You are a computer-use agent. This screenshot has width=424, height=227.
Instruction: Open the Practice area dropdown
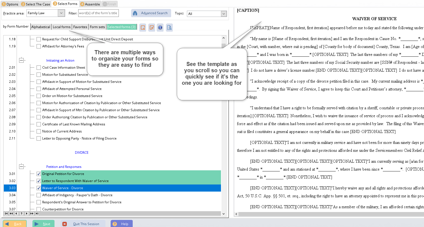pyautogui.click(x=61, y=13)
